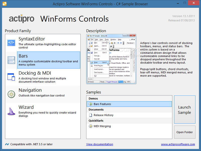Click the Bars sample preview thumbnail

pyautogui.click(x=111, y=59)
